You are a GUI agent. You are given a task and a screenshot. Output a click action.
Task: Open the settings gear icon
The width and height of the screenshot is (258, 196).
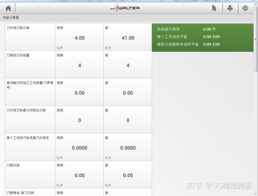[245, 8]
